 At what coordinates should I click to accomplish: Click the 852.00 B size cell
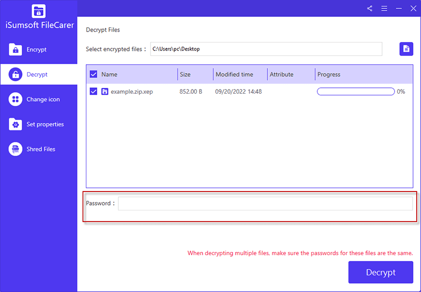click(x=191, y=92)
